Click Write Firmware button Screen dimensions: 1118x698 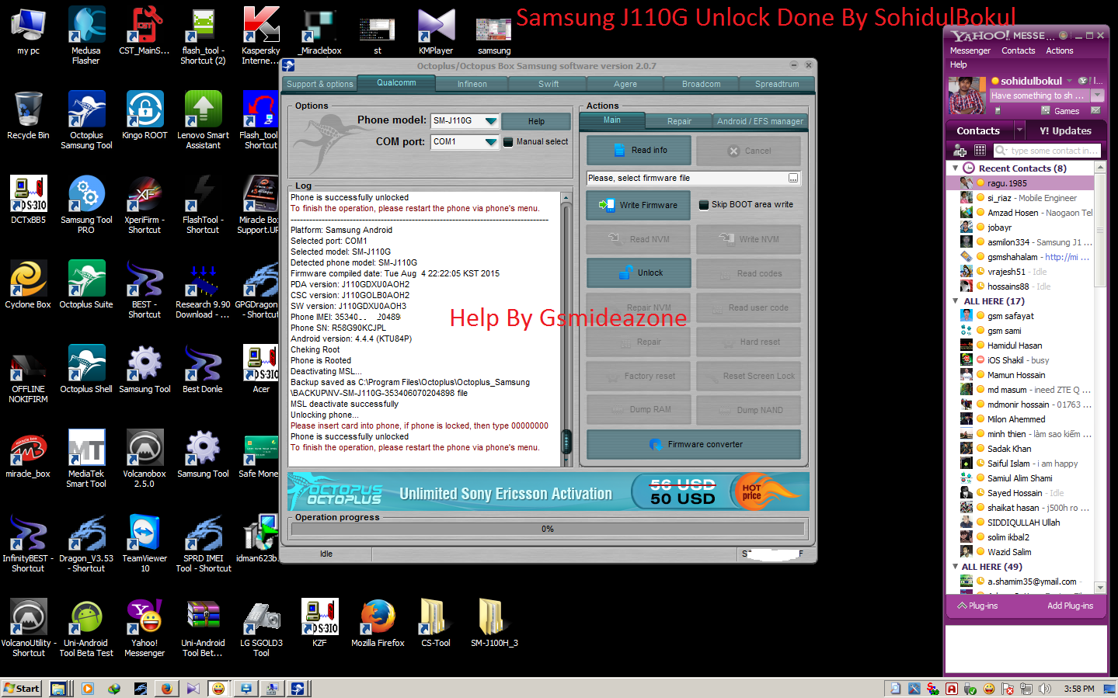point(639,205)
